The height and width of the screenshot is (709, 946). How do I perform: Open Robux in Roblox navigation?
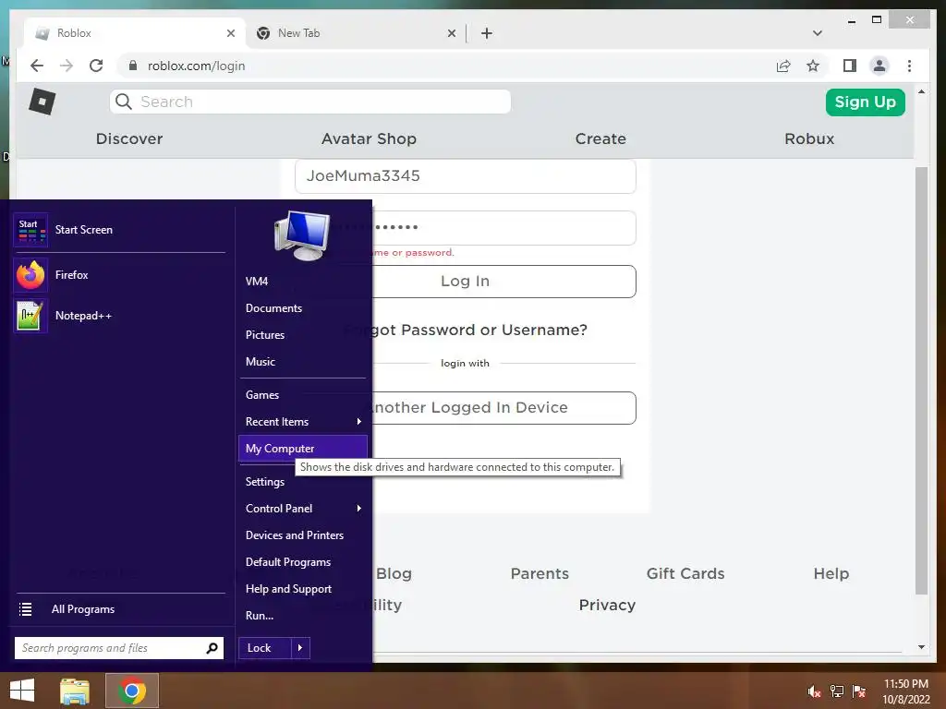pyautogui.click(x=809, y=138)
